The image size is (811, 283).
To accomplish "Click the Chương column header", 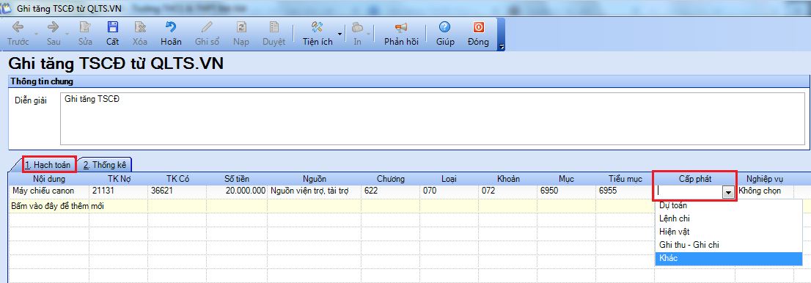I will click(x=391, y=179).
